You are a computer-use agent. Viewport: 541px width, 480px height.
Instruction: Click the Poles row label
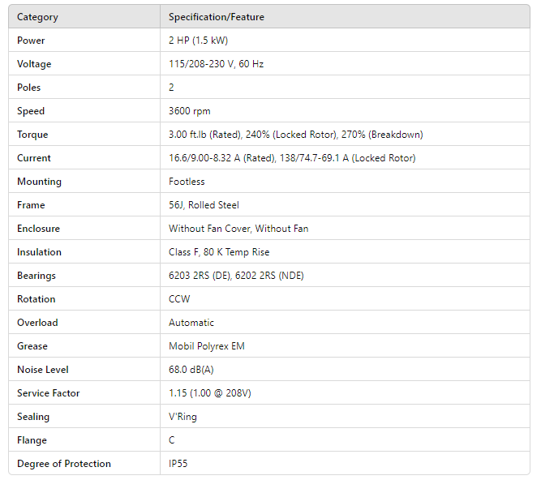(28, 88)
